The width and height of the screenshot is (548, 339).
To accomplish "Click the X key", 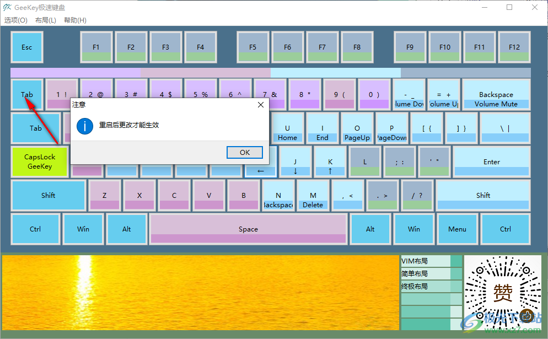I will click(139, 195).
